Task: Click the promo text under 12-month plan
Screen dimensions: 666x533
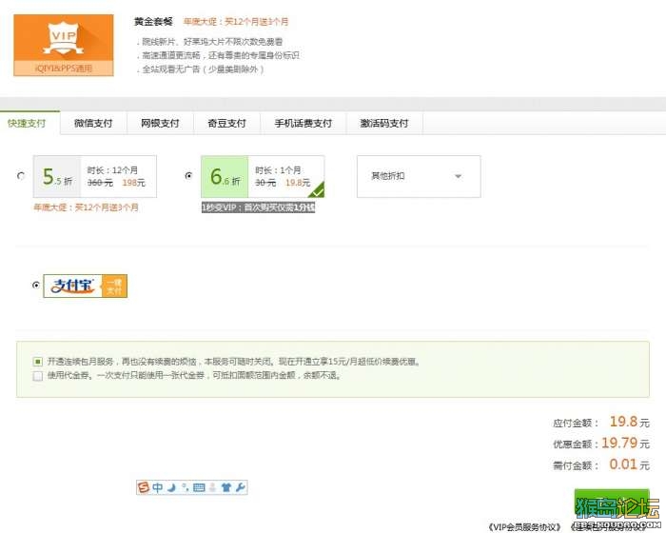Action: pos(86,207)
